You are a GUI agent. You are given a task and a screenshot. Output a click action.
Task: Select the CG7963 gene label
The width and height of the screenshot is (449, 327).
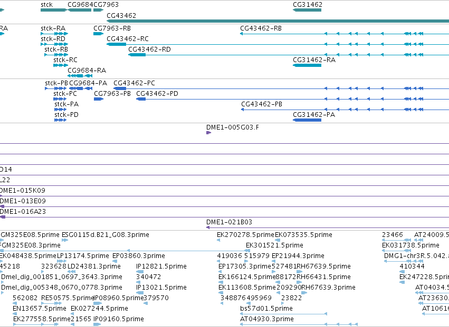(106, 5)
